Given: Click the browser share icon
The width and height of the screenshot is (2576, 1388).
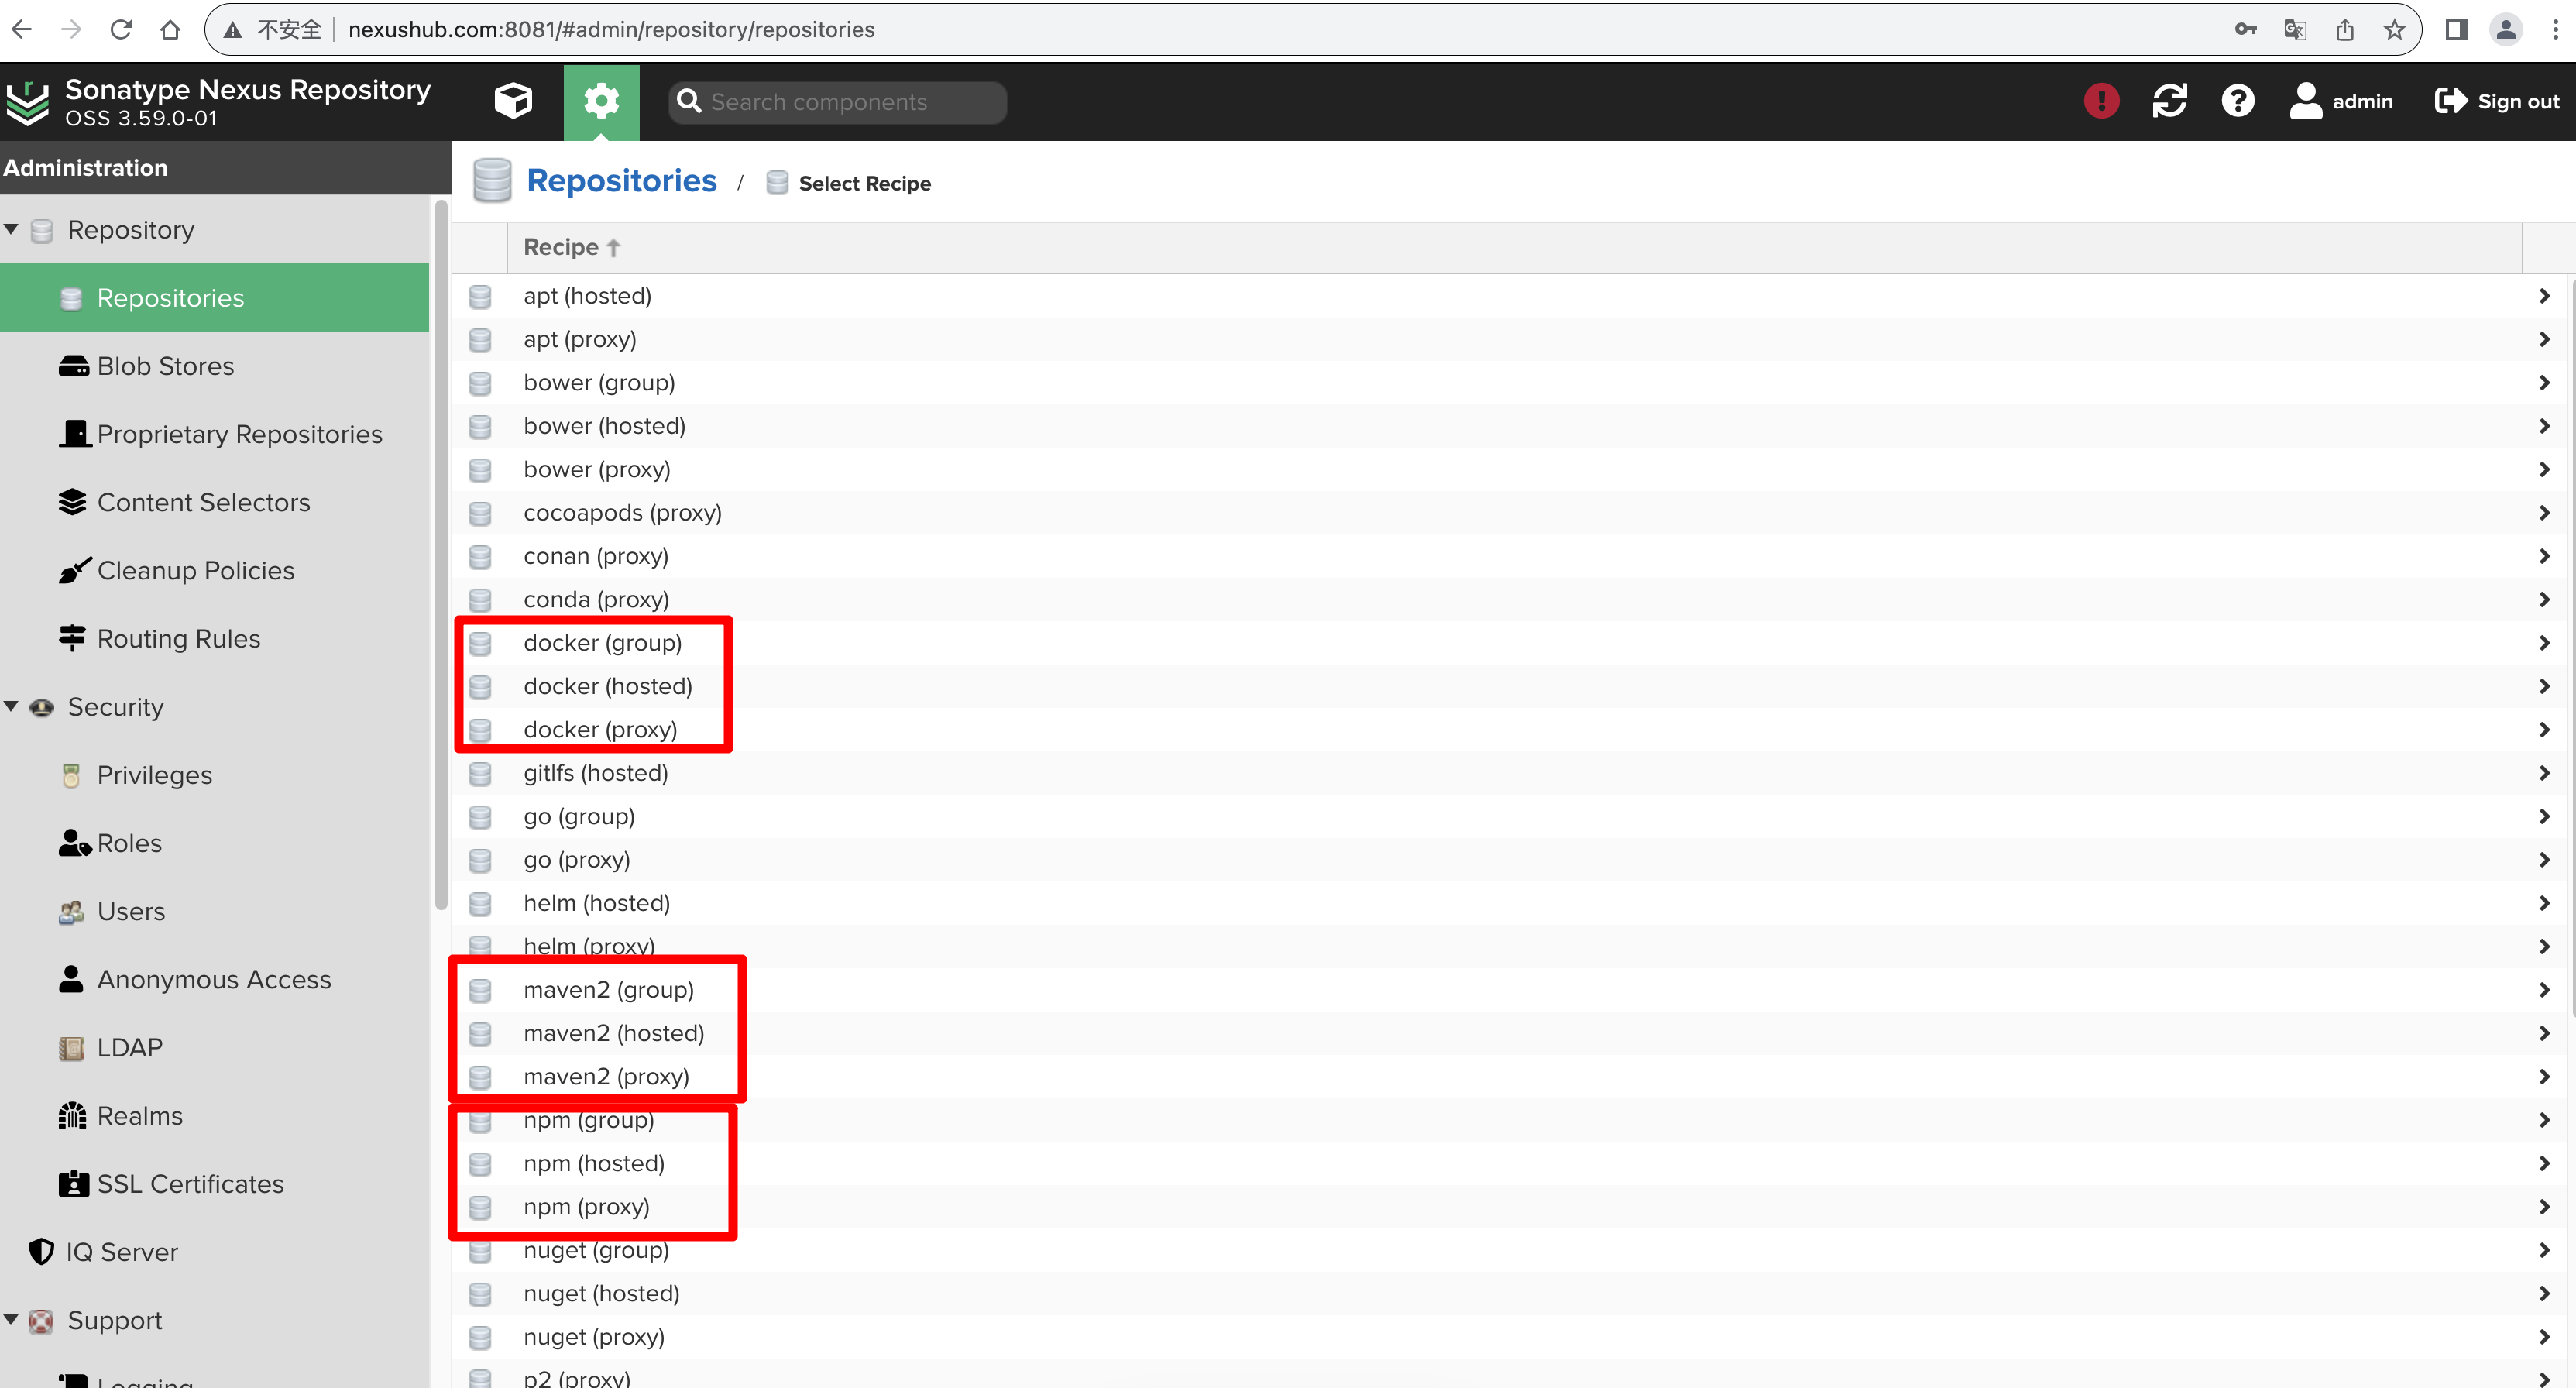Looking at the screenshot, I should (x=2345, y=29).
